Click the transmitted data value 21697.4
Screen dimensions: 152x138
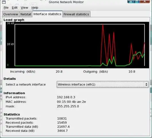(x=63, y=127)
